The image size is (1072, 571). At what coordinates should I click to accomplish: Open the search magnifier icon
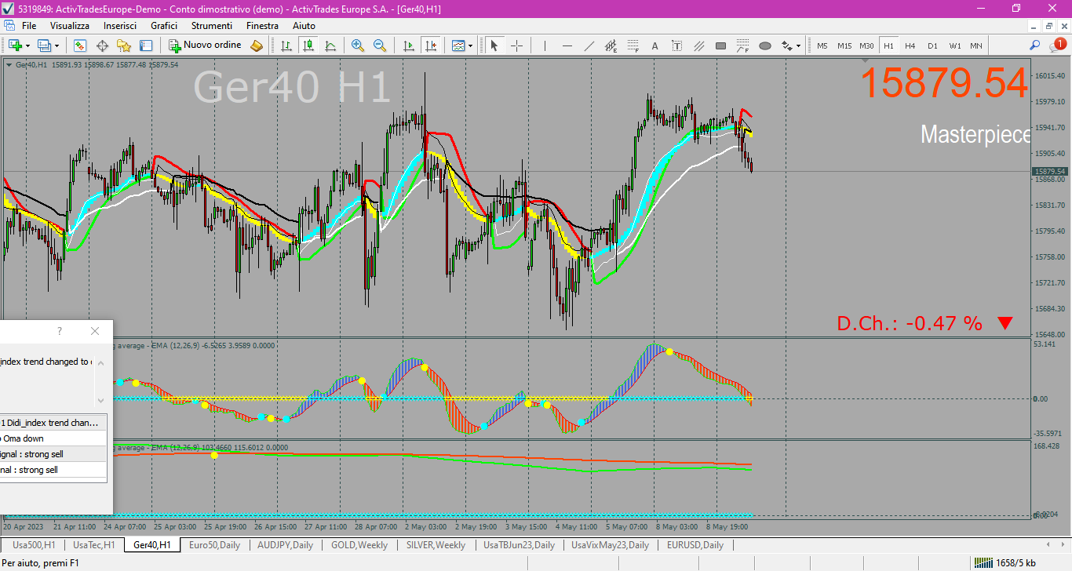[x=1035, y=45]
